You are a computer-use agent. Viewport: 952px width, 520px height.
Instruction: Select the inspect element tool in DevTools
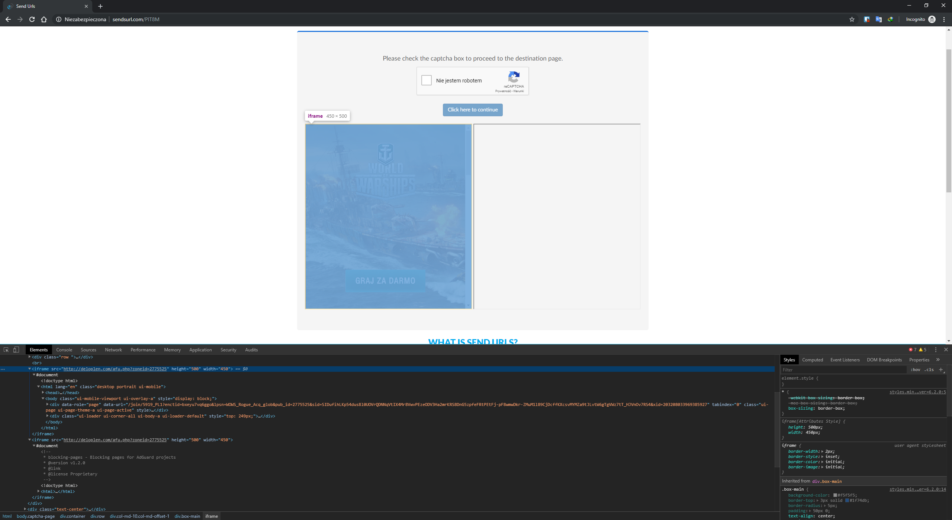(x=6, y=350)
